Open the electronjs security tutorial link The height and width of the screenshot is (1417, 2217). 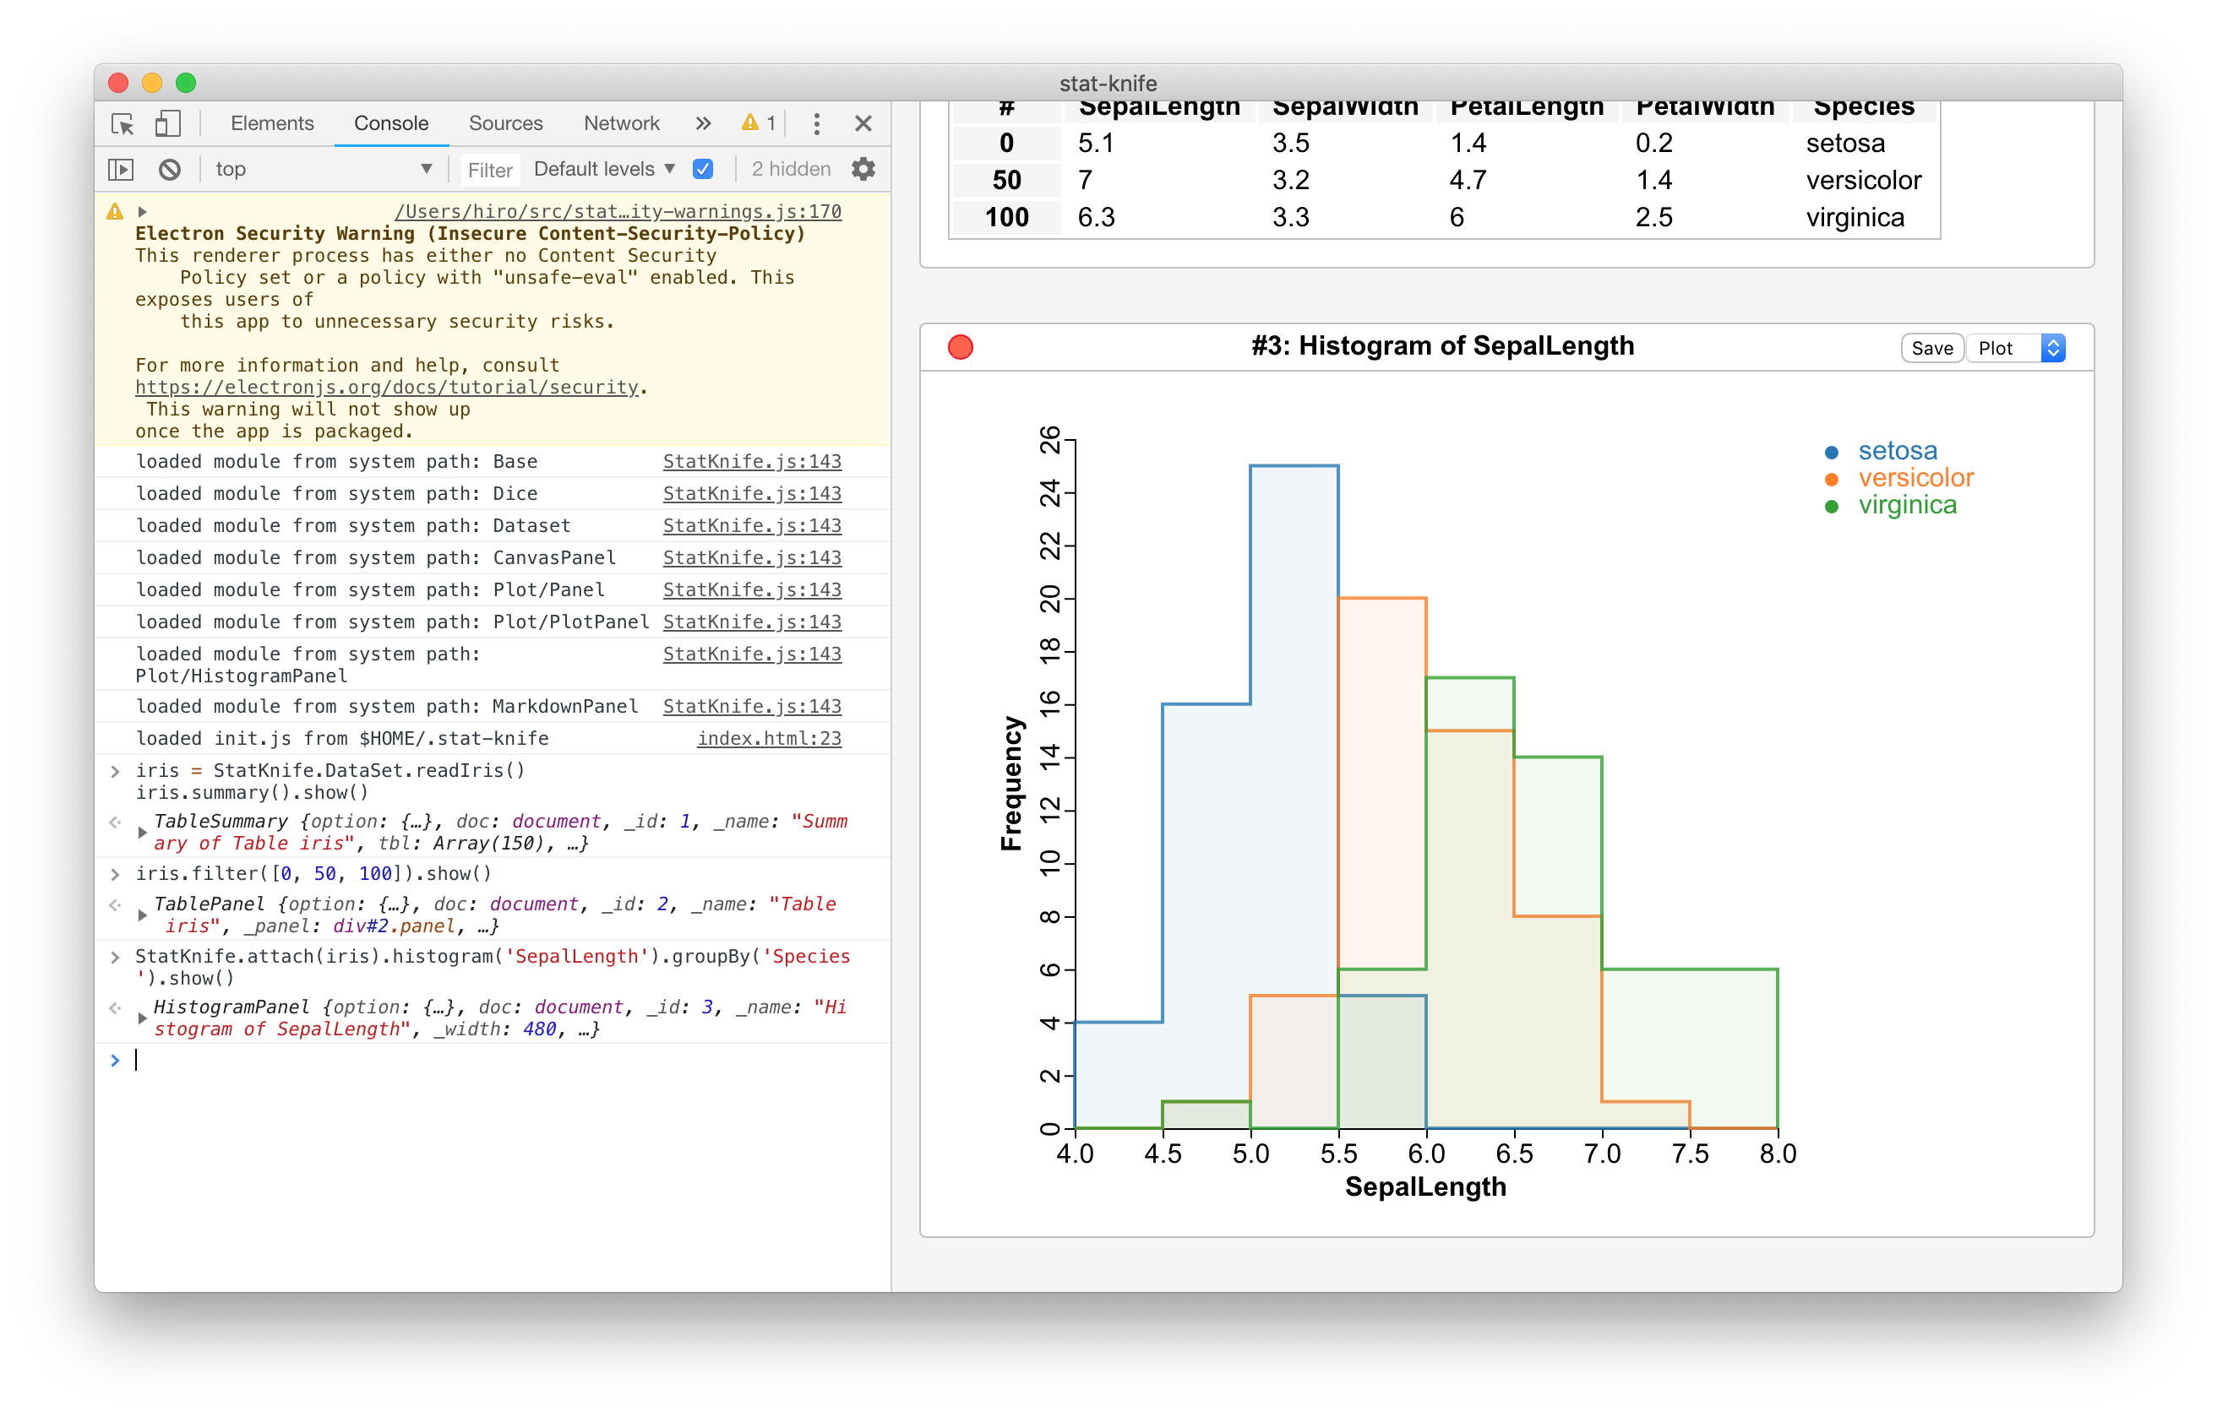click(387, 388)
